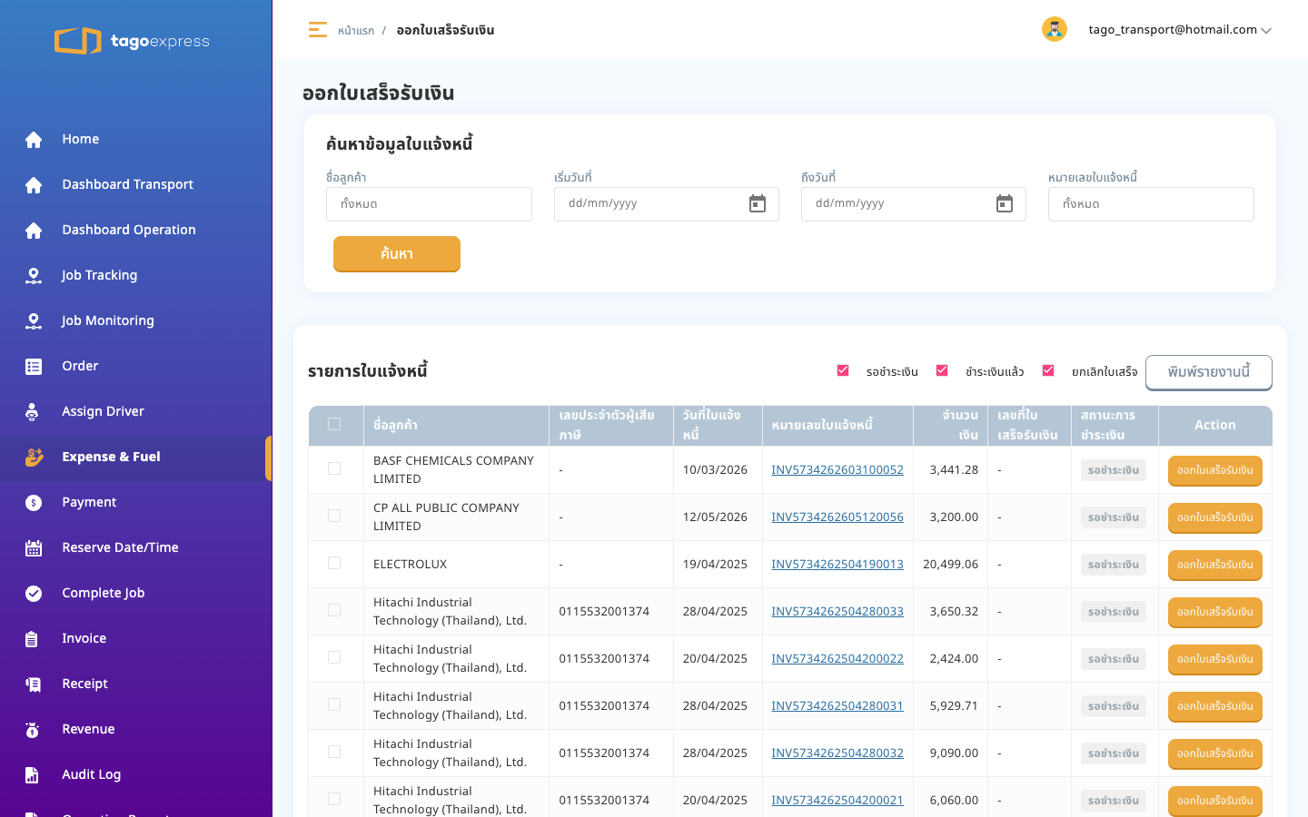The width and height of the screenshot is (1308, 817).
Task: Click the tago express logo
Action: pos(132,41)
